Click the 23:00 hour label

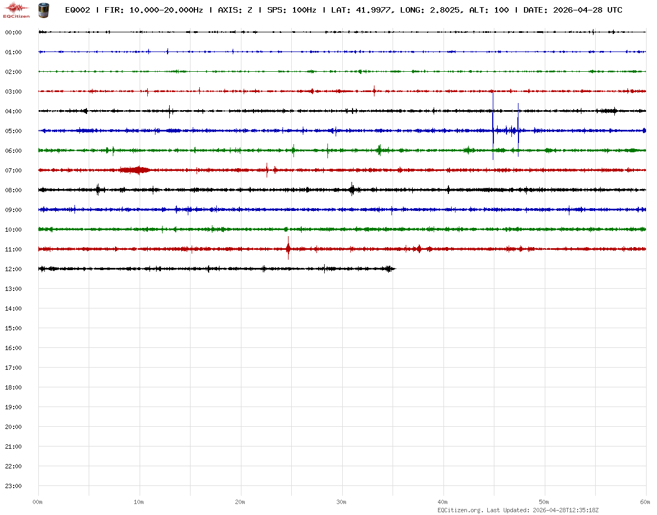13,486
